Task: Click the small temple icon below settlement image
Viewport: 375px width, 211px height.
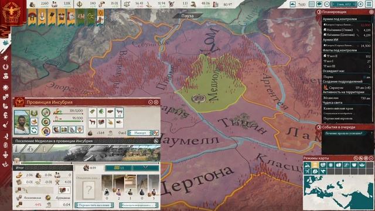Action: [16, 161]
